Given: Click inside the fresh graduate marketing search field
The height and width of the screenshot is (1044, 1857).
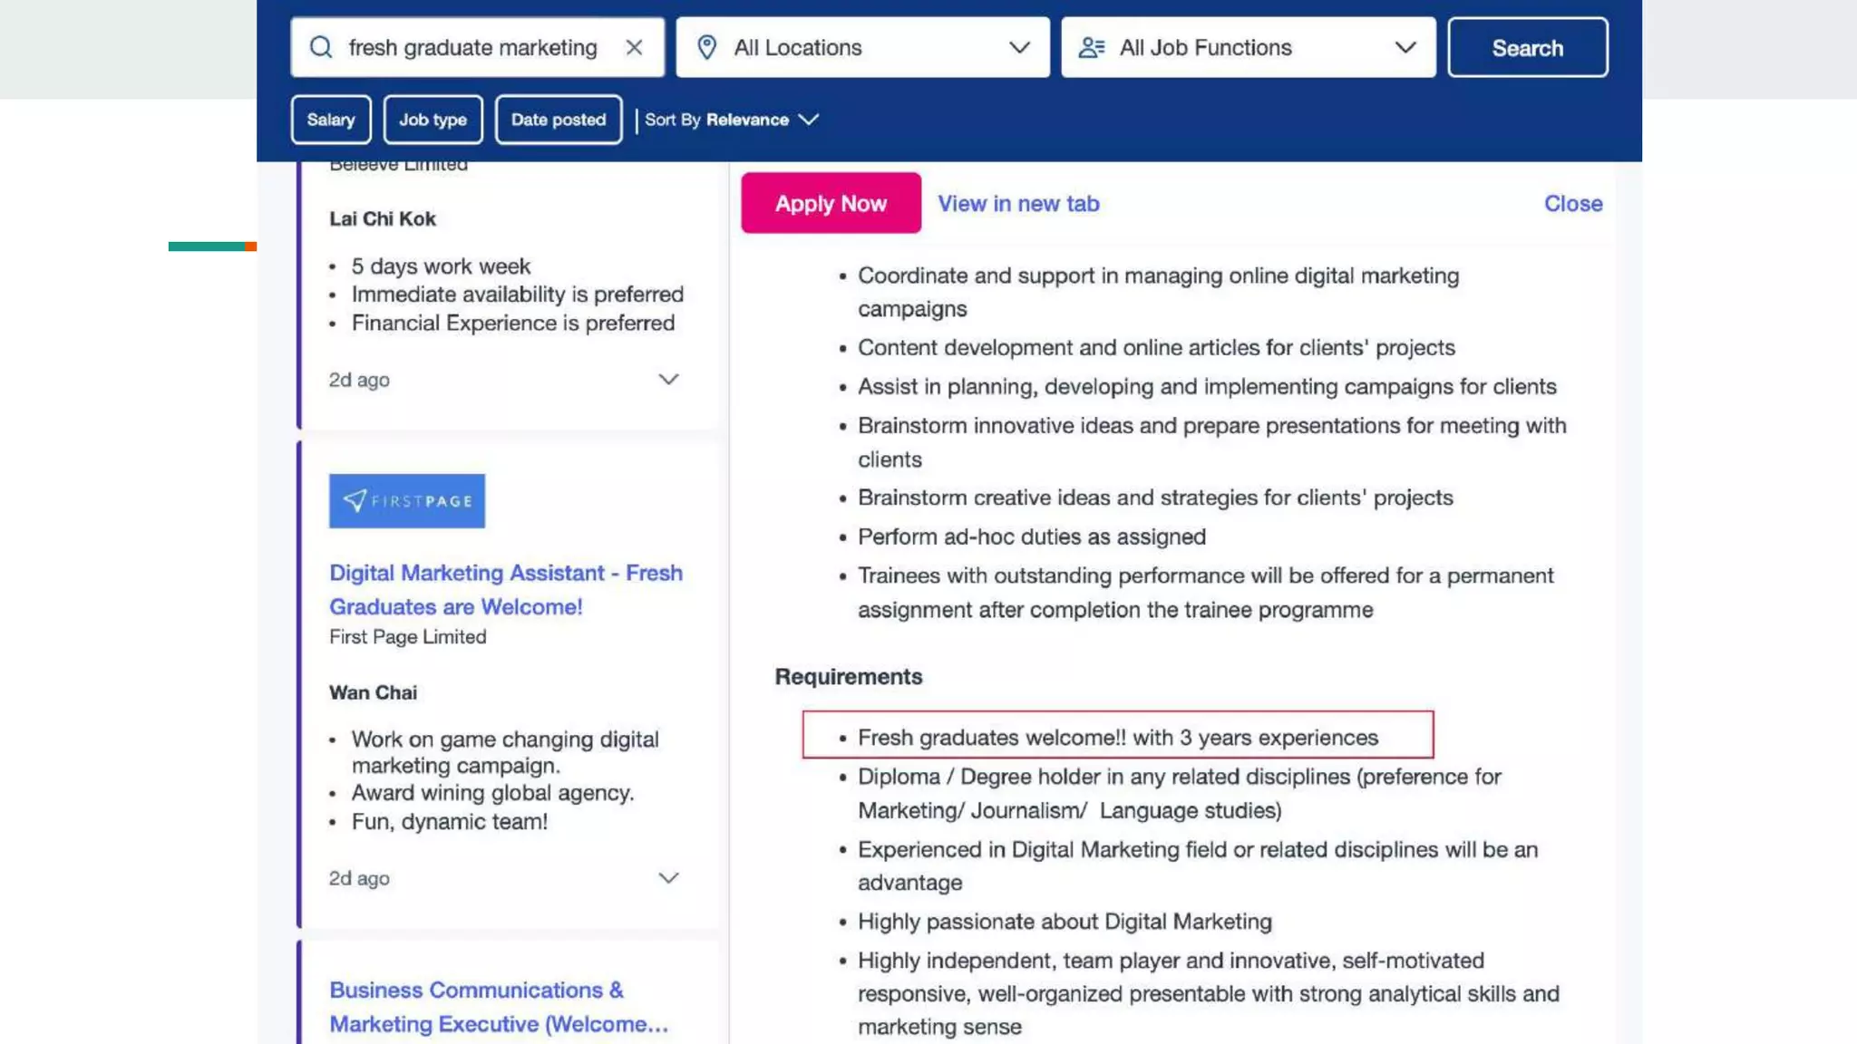Looking at the screenshot, I should click(x=472, y=47).
